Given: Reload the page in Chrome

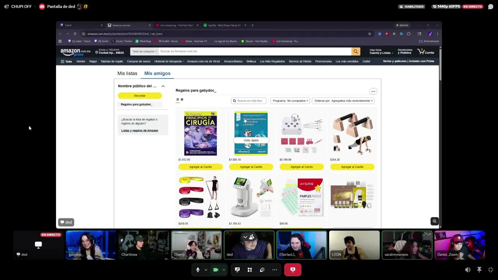Looking at the screenshot, I should tap(75, 34).
